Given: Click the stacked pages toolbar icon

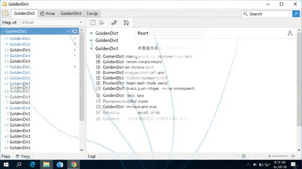Looking at the screenshot, I should tap(114, 23).
